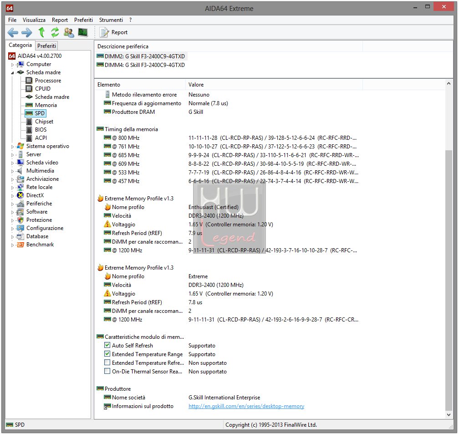The image size is (459, 434).
Task: Toggle the Auto Self Refresh checkbox
Action: click(107, 345)
